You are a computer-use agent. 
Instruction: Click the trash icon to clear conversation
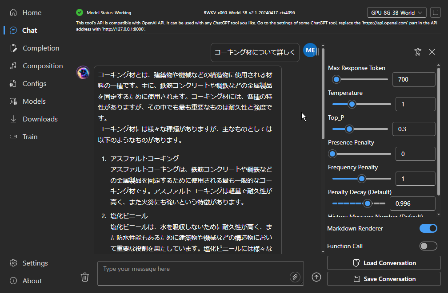point(85,277)
